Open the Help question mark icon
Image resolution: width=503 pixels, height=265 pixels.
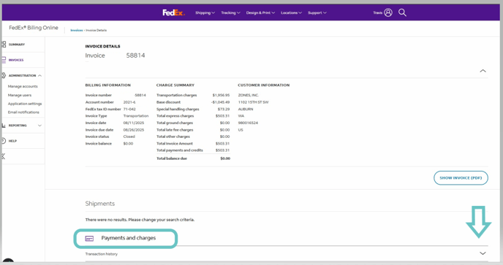4,141
